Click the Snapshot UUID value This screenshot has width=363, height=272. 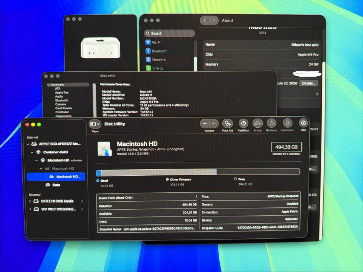click(267, 227)
